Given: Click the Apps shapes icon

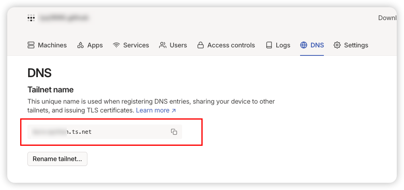Looking at the screenshot, I should coord(81,45).
